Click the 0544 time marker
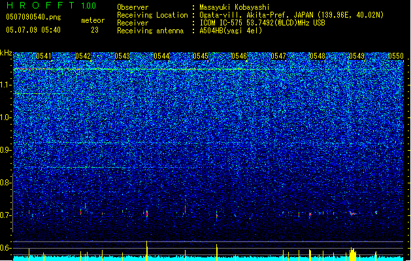The width and height of the screenshot is (411, 261). coord(161,56)
